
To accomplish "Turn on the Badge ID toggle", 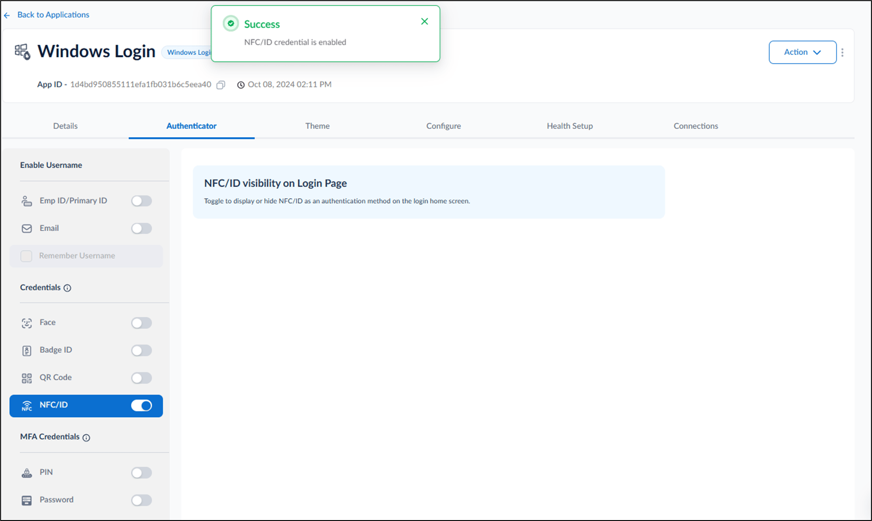I will click(141, 350).
